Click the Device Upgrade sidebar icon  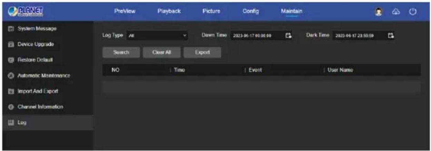coord(10,45)
